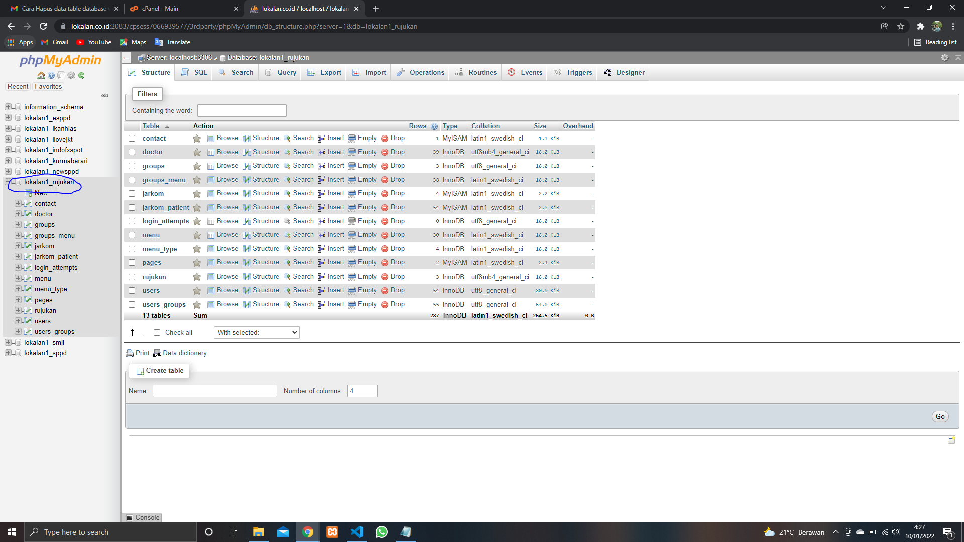Add doctor table to favorites star
964x542 pixels.
[x=197, y=152]
